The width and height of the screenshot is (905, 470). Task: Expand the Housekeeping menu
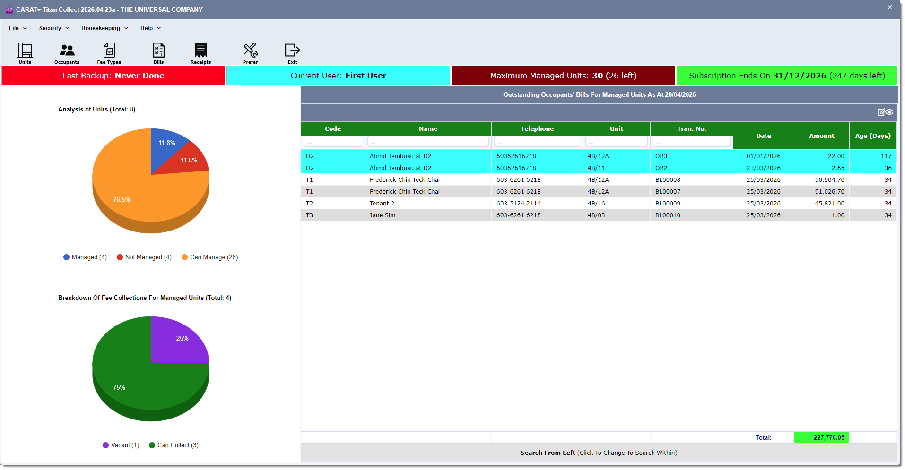(104, 28)
